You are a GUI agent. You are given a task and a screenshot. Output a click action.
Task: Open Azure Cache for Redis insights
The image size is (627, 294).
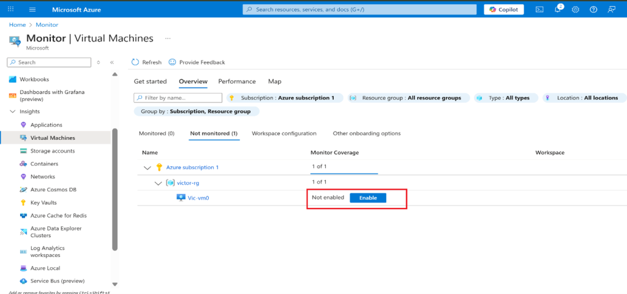pyautogui.click(x=58, y=215)
